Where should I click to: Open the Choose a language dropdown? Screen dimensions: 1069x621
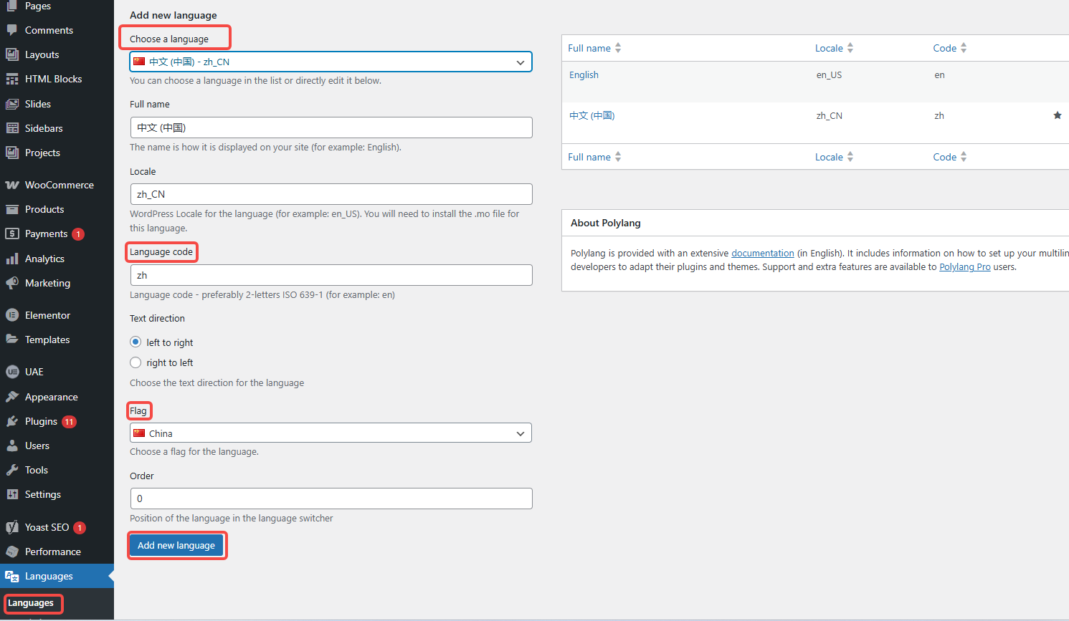pyautogui.click(x=330, y=62)
